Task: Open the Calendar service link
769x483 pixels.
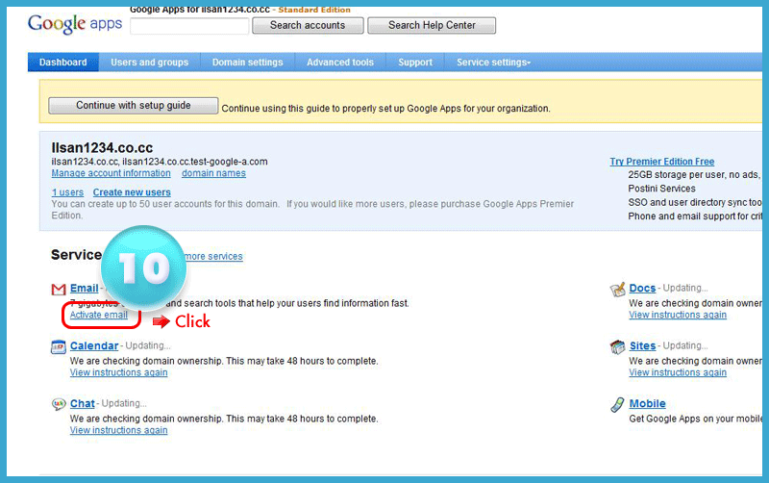Action: tap(94, 345)
